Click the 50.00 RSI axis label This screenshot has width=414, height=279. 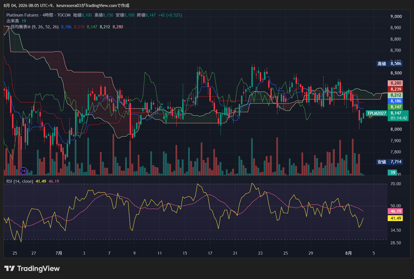click(397, 206)
